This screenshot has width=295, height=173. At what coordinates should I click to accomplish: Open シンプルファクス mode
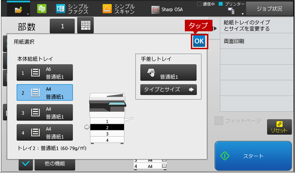click(72, 9)
